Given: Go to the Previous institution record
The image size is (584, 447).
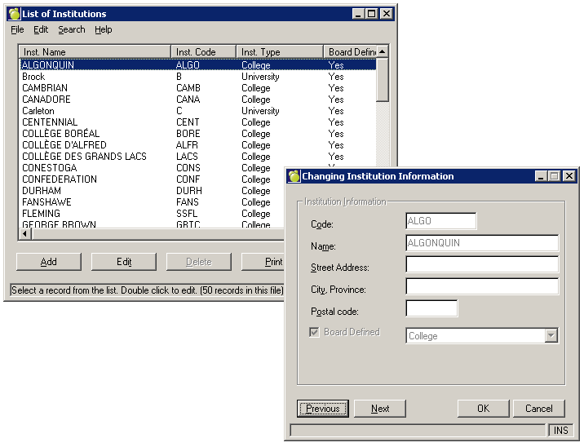Looking at the screenshot, I should (x=323, y=409).
